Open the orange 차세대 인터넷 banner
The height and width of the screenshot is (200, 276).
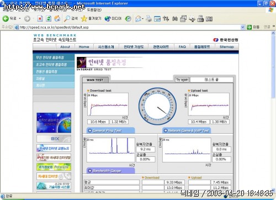pos(54,176)
